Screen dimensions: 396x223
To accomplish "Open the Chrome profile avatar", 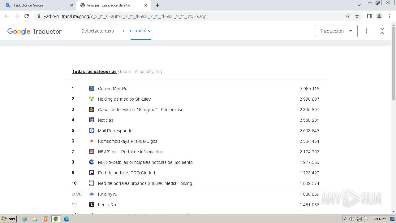I will point(379,16).
